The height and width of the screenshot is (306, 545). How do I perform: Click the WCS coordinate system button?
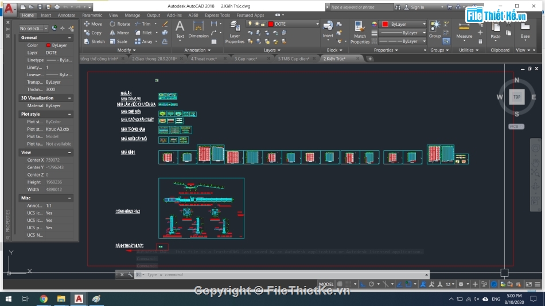point(516,127)
